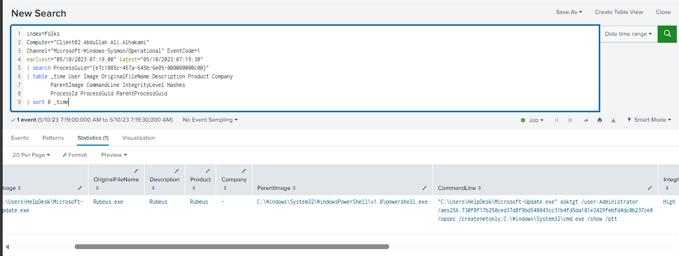Switch to the Visualization tab

tap(139, 138)
